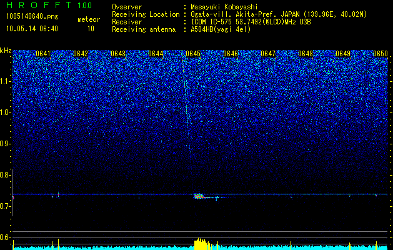Click the word meteor above the count
Viewport: 393px width, 250px height.
[x=89, y=19]
